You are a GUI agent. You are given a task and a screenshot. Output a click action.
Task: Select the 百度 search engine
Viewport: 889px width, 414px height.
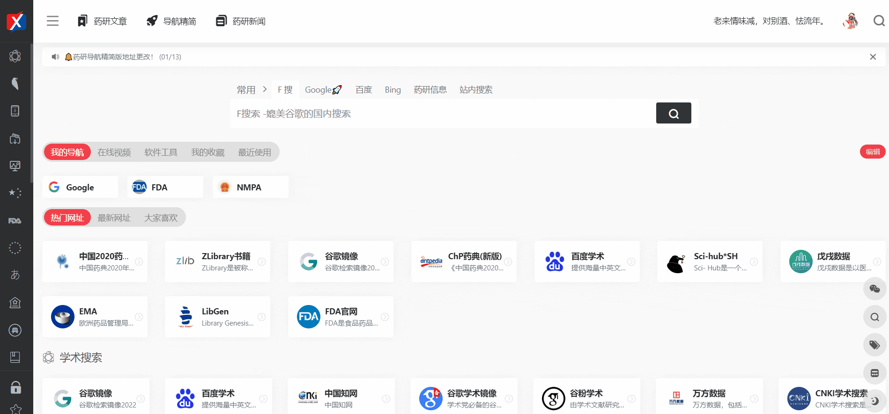[363, 89]
